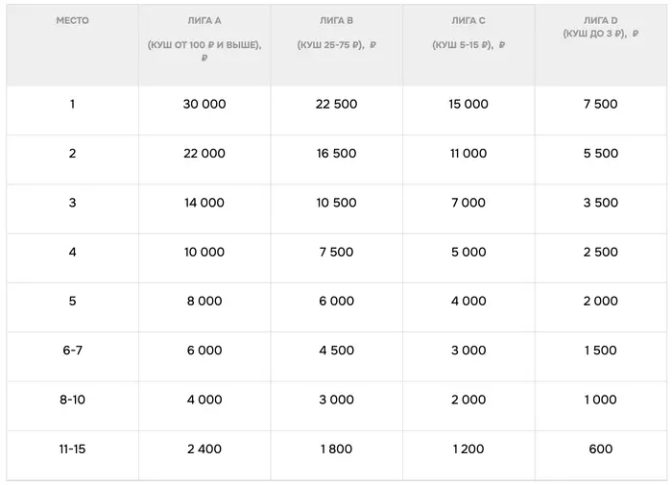Select the 22 500 prize cell
The width and height of the screenshot is (672, 485).
pos(336,104)
